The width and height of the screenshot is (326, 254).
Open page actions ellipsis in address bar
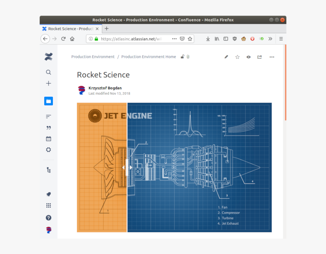pyautogui.click(x=174, y=39)
